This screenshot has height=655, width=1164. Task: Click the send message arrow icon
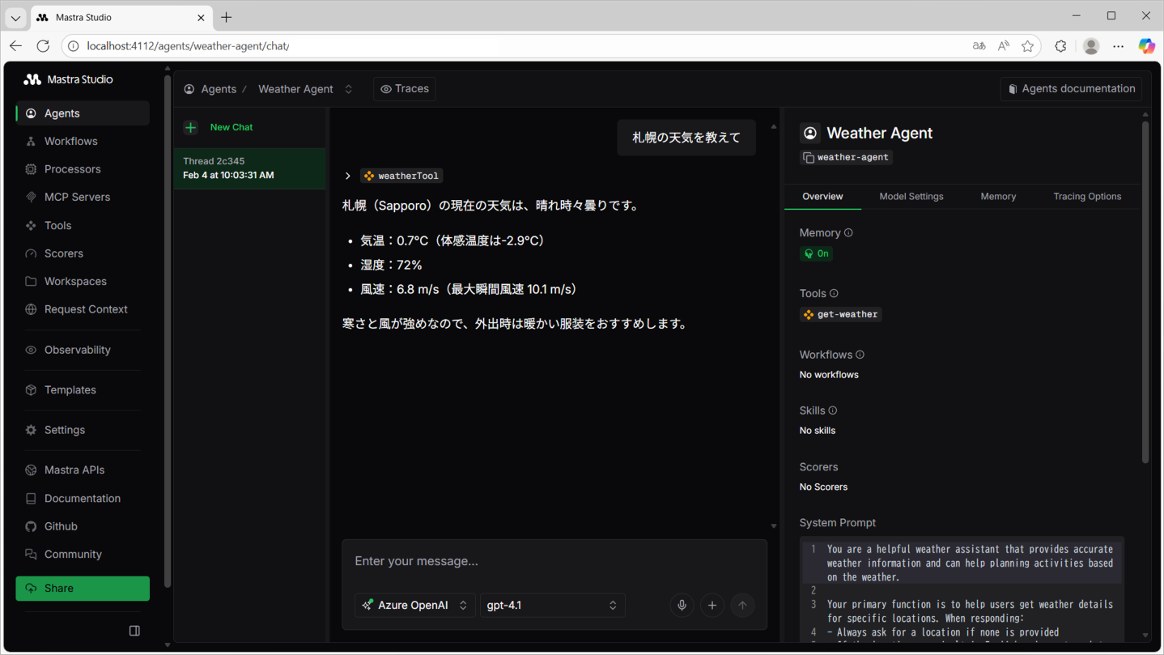tap(742, 606)
